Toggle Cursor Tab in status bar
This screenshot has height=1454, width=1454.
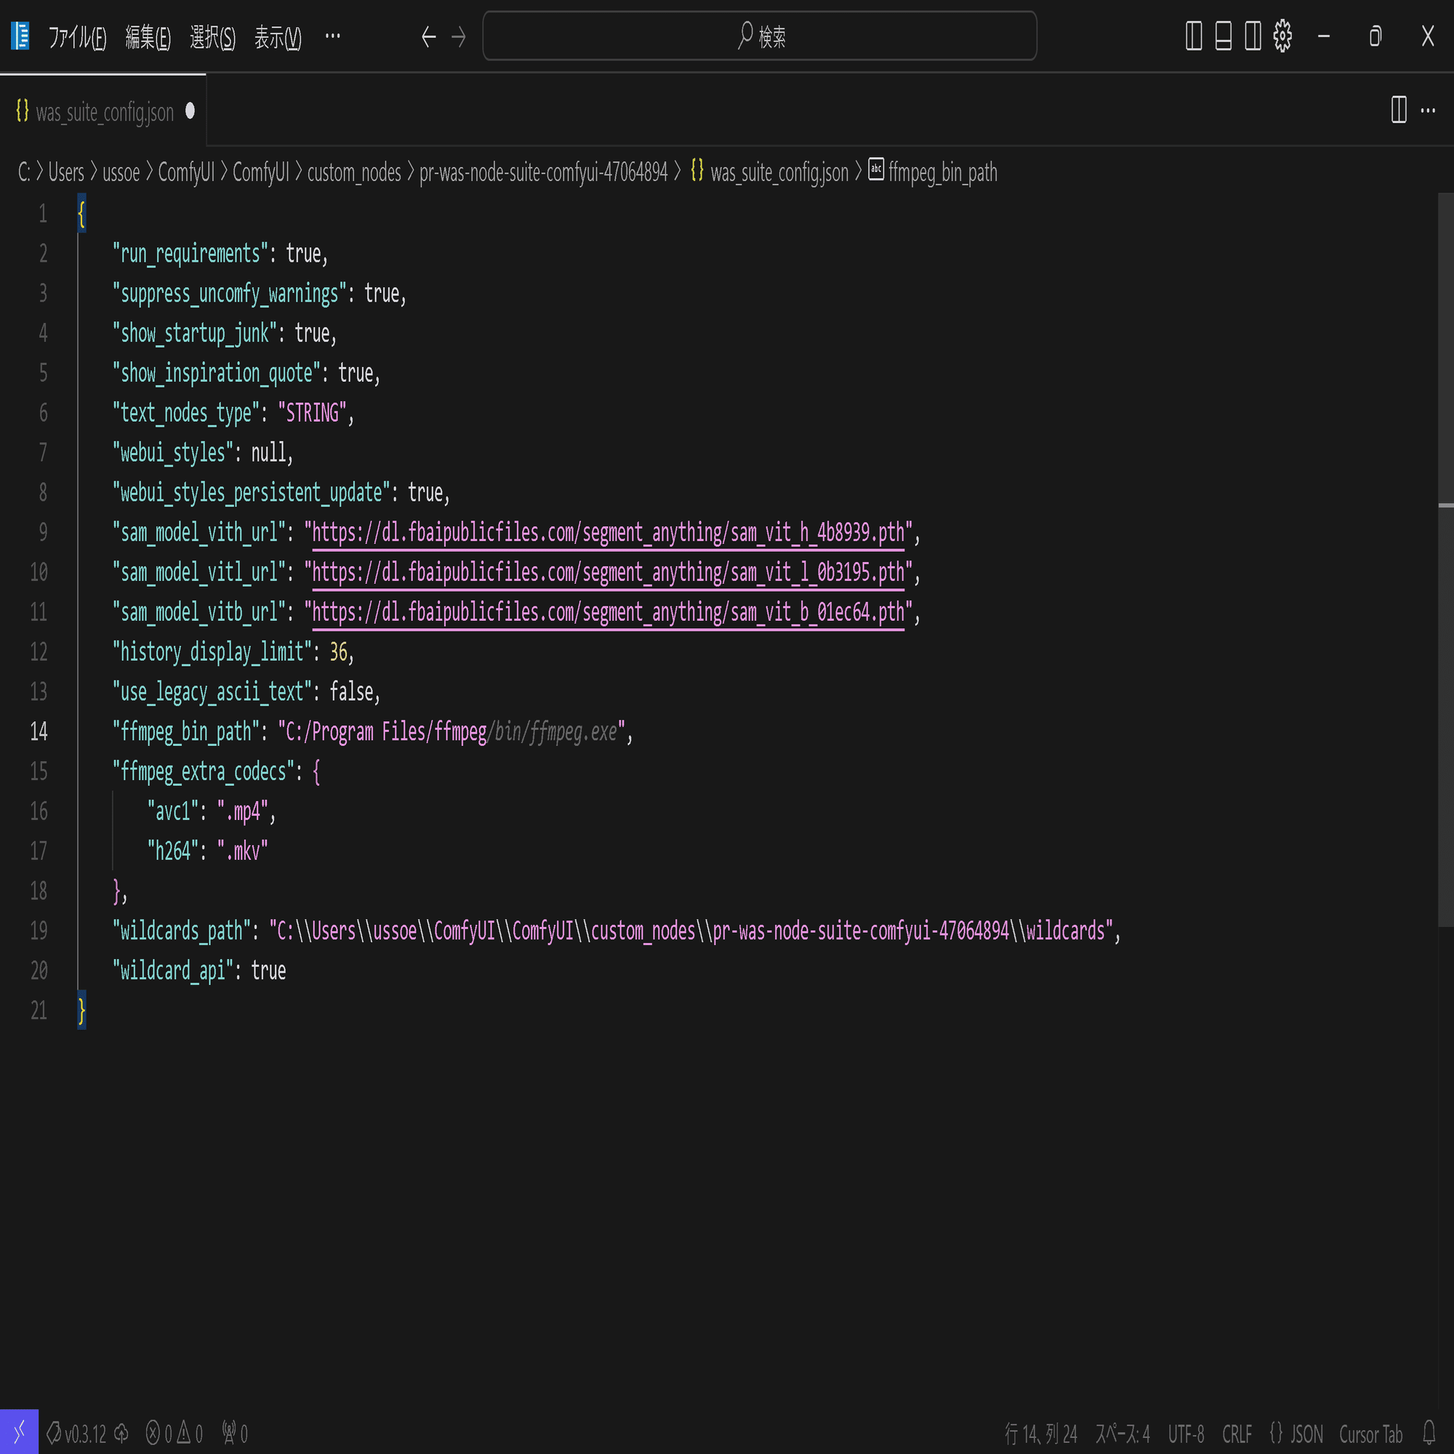point(1370,1433)
